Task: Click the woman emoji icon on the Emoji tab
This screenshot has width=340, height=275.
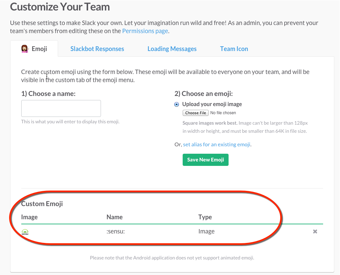Action: point(24,49)
